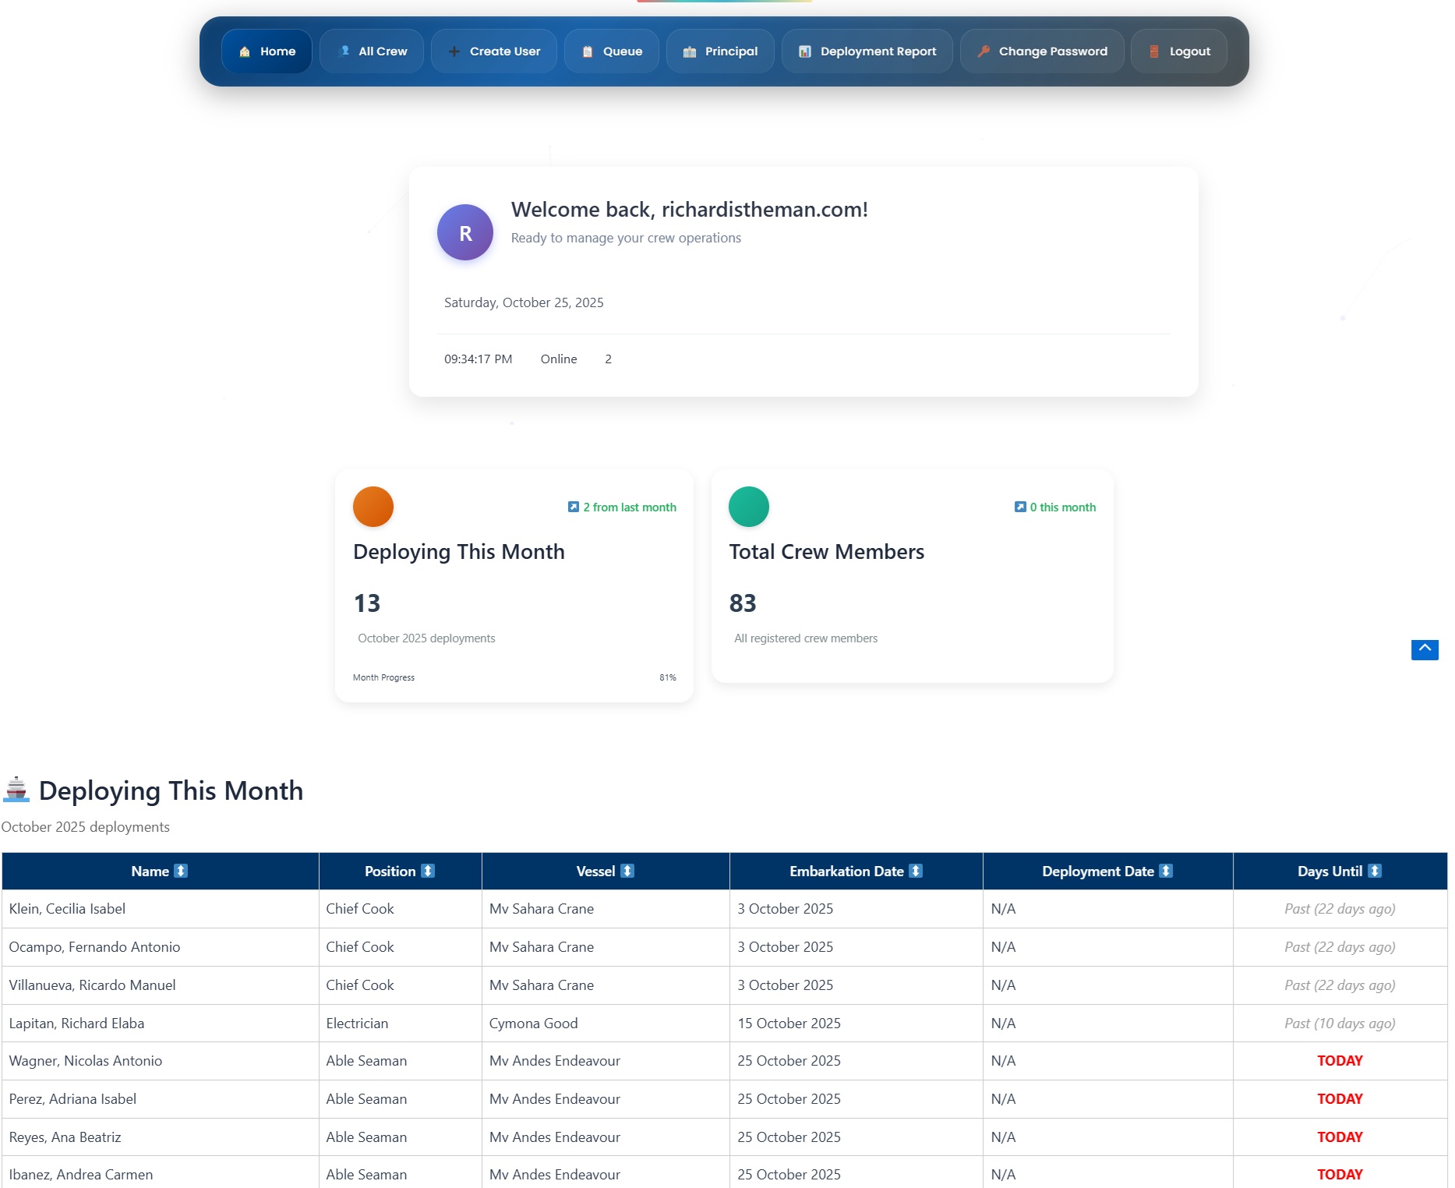Viewport: 1455px width, 1188px height.
Task: Open the Home navigation tab
Action: click(x=267, y=51)
